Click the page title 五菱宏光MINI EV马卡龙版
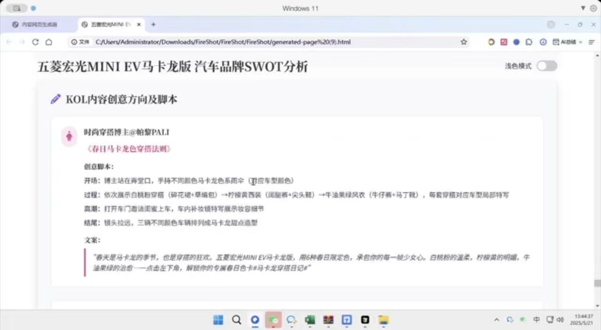Image resolution: width=601 pixels, height=330 pixels. (115, 67)
